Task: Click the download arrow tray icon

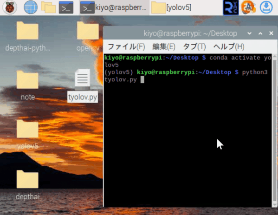Action: tap(266, 7)
